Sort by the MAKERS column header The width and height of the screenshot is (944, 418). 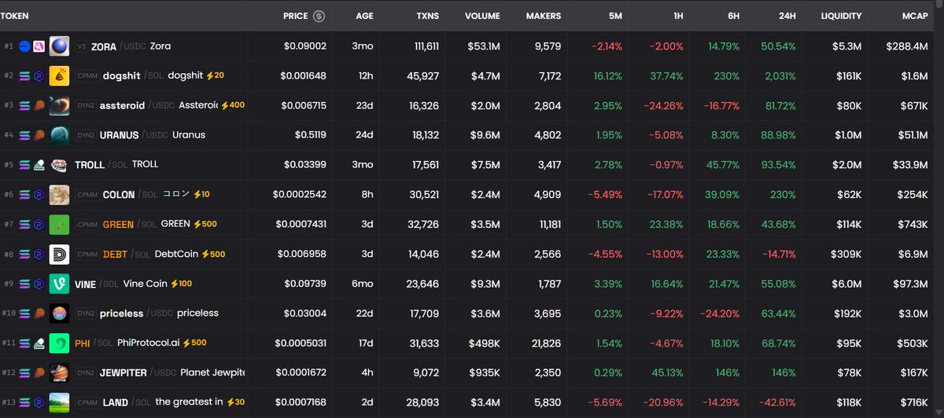click(544, 16)
